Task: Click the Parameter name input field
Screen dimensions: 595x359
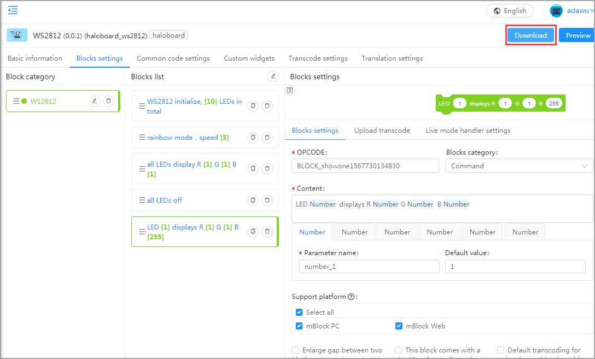Action: point(369,267)
